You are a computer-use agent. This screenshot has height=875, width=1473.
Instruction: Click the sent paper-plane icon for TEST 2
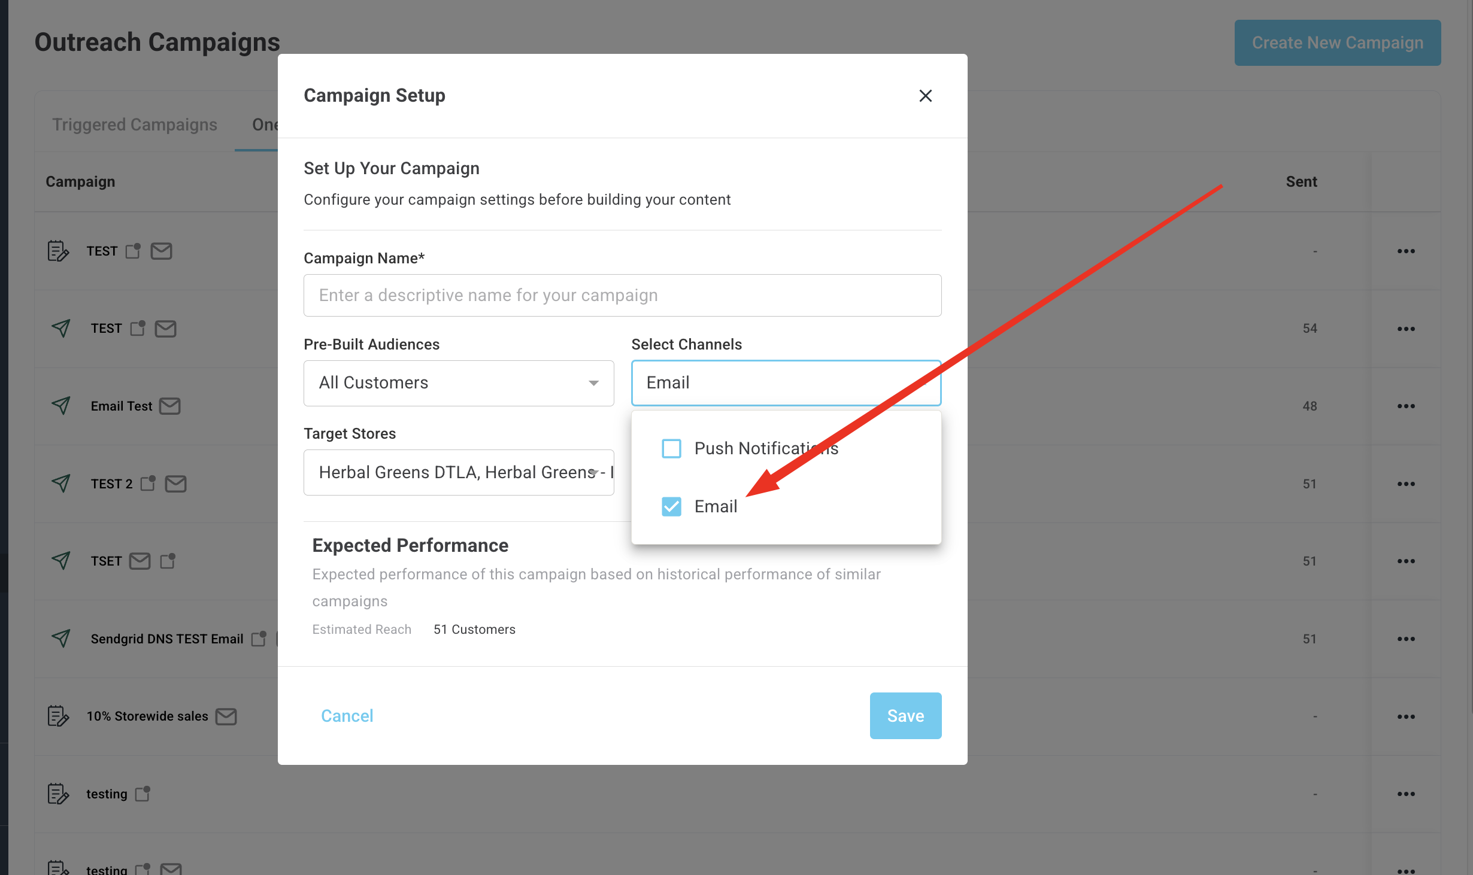click(61, 484)
